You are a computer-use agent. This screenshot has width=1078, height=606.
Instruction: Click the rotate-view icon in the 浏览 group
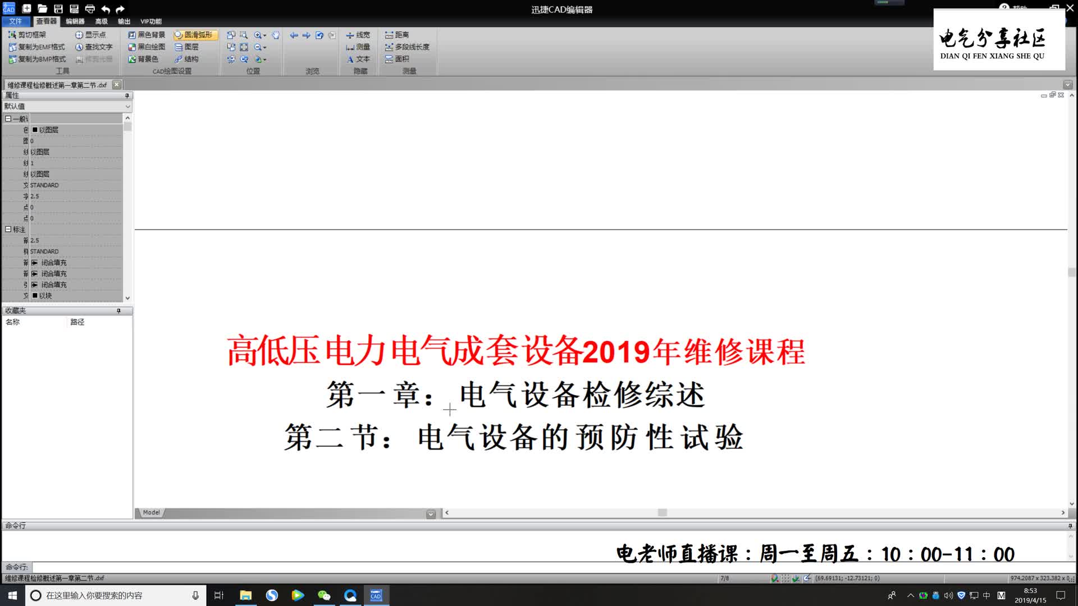319,35
